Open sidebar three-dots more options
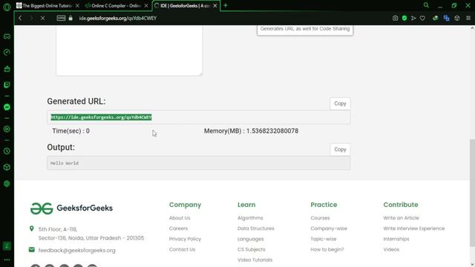 coord(7,260)
